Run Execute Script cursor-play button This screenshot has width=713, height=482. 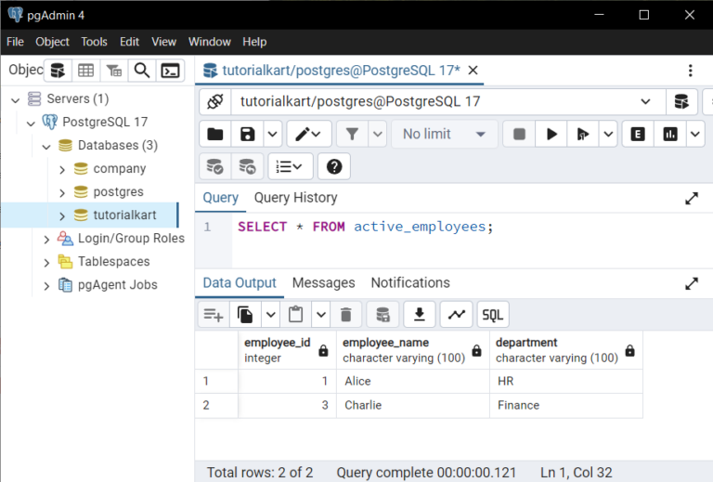pos(583,134)
